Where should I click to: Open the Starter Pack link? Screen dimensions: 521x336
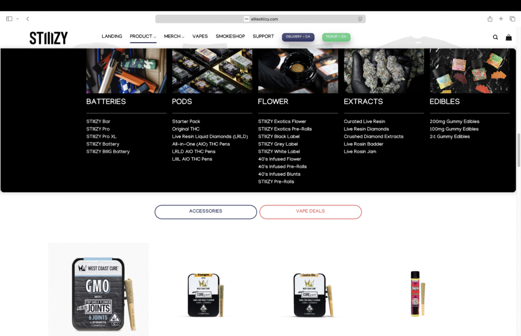[186, 122]
